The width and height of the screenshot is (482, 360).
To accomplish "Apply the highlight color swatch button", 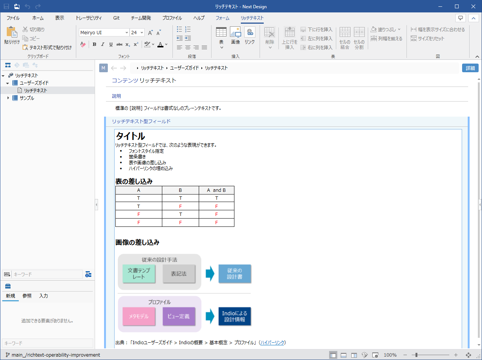I will tap(147, 44).
